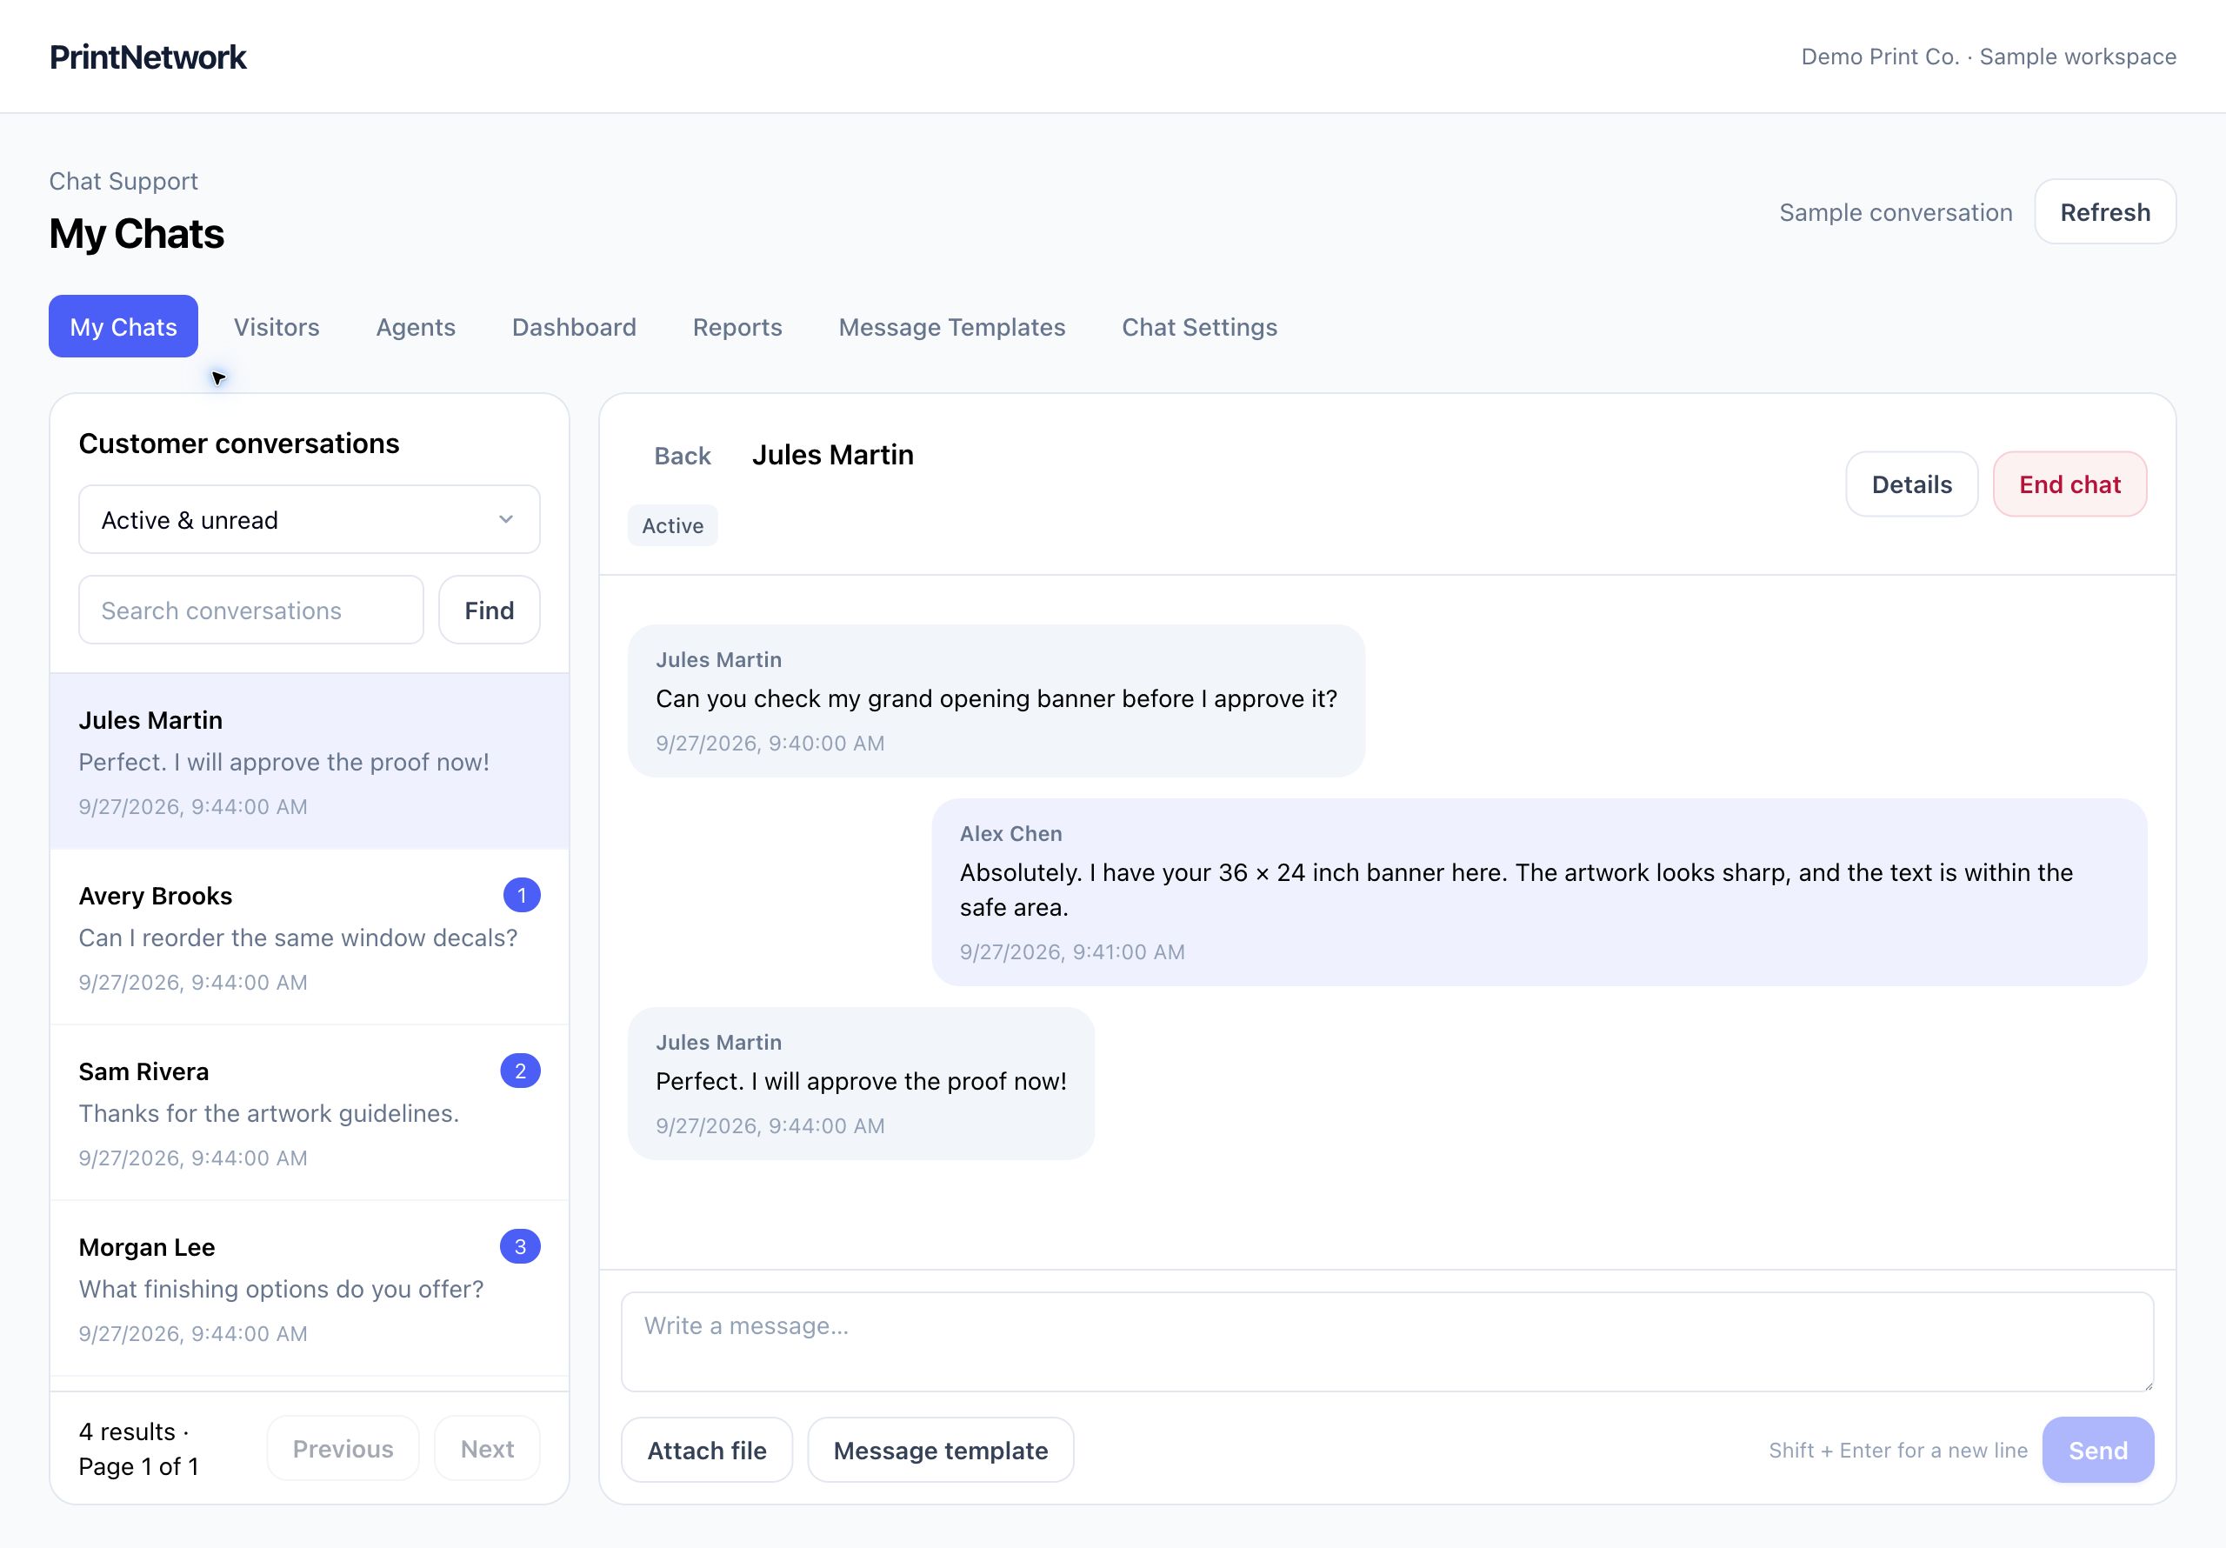Click the Sample conversation label

click(x=1896, y=212)
